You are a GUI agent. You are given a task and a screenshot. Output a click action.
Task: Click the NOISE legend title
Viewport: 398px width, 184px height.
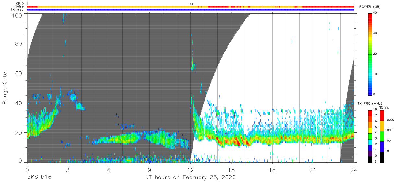tap(383, 108)
